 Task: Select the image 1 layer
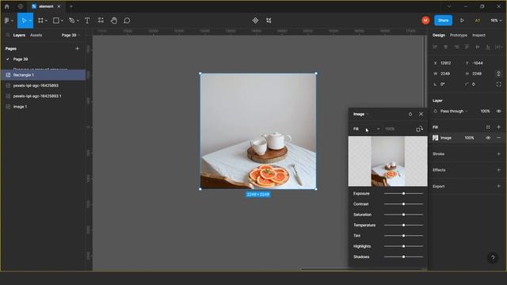tap(44, 107)
